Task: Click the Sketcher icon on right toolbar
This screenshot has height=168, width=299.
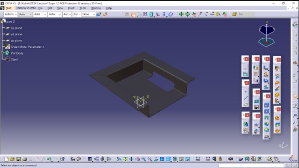Action: (x=295, y=106)
